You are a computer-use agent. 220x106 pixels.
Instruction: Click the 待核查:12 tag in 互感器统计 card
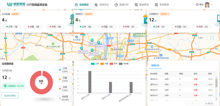[x=165, y=14]
